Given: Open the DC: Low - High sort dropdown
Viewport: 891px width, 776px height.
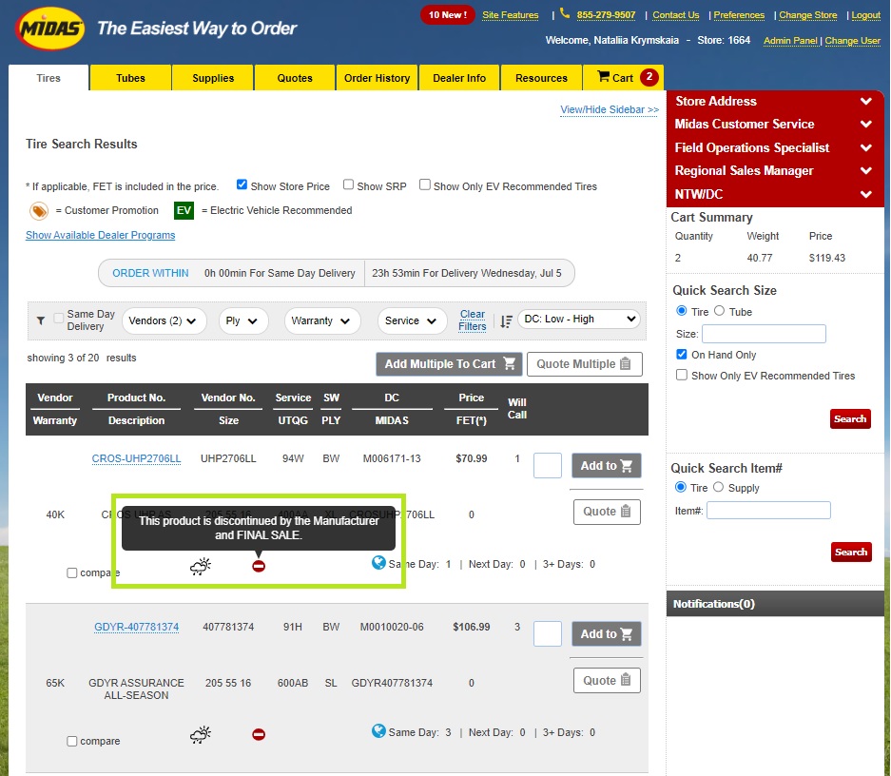Looking at the screenshot, I should pyautogui.click(x=579, y=320).
